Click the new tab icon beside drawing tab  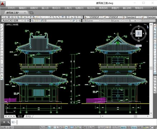(x=31, y=13)
